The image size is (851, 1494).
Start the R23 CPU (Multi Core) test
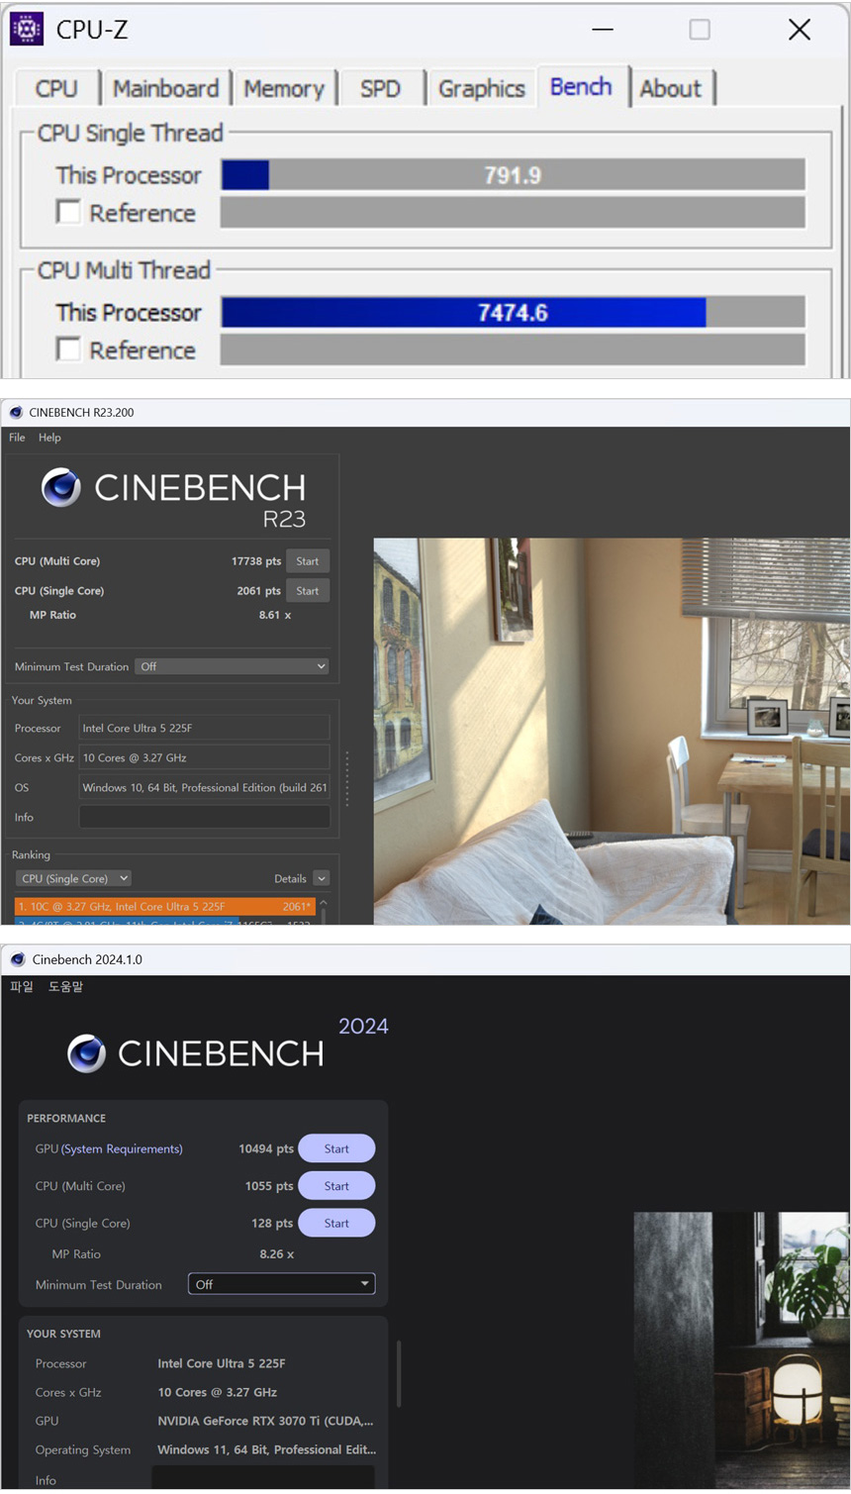point(307,561)
